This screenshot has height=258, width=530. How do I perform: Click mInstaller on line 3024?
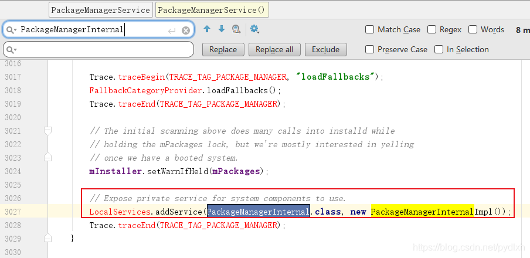(115, 171)
